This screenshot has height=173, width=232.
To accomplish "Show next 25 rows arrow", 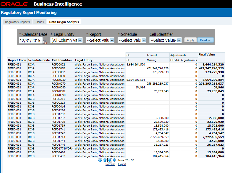I will tap(109, 160).
